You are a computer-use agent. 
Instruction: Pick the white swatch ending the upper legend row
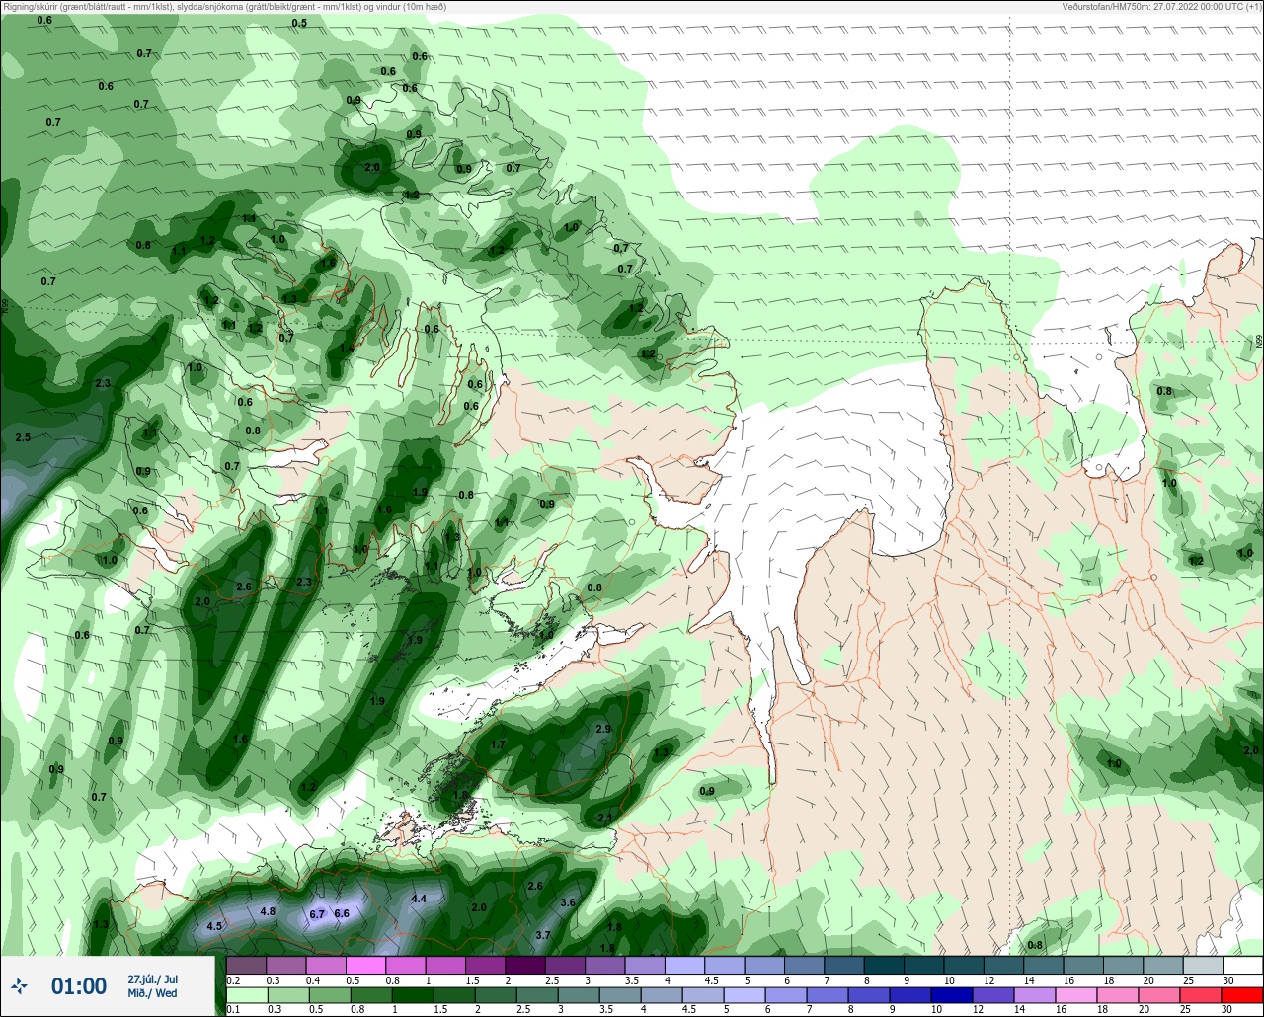[1242, 965]
